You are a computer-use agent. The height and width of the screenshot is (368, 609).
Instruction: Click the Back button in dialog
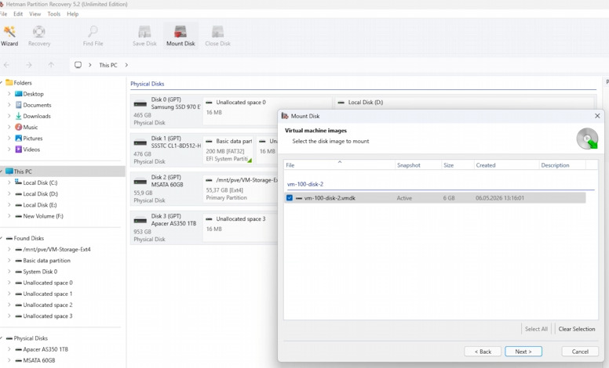pos(483,352)
